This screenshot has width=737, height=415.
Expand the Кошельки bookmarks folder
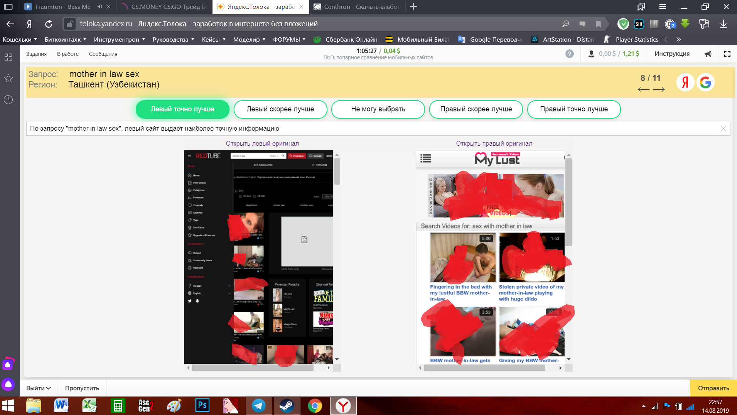(x=20, y=39)
